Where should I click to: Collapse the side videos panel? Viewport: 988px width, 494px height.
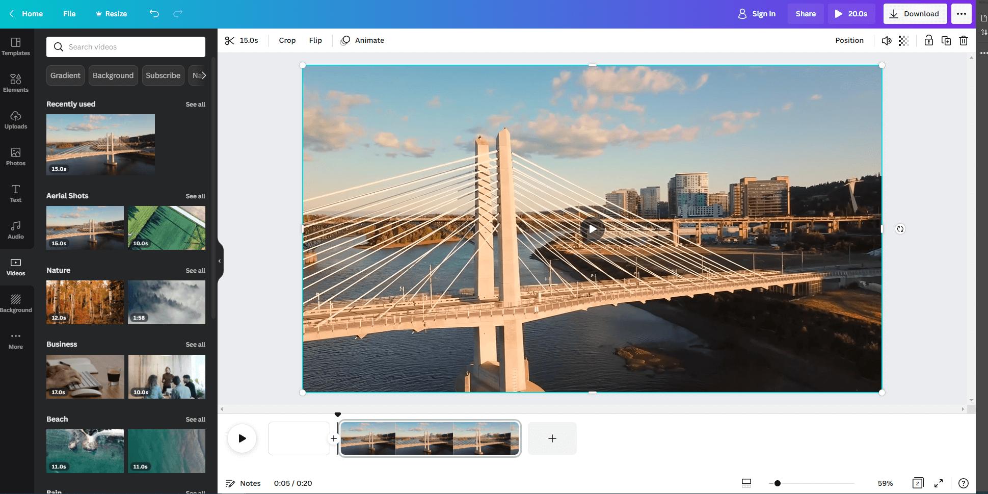point(220,261)
